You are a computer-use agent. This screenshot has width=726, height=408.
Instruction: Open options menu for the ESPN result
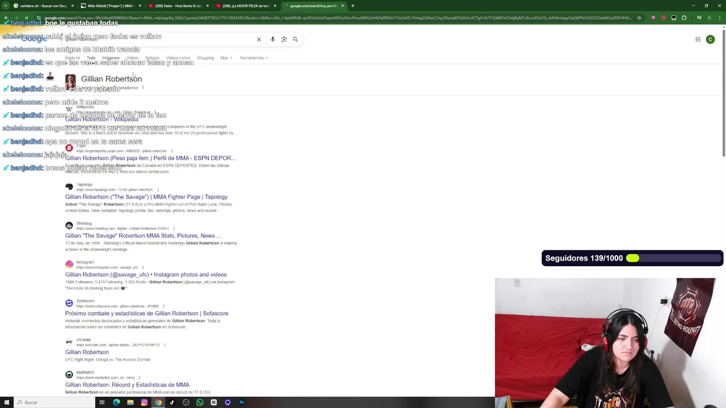pos(171,151)
